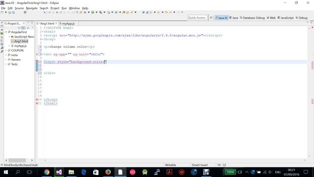The width and height of the screenshot is (314, 177).
Task: Open the Run menu
Action: [64, 8]
